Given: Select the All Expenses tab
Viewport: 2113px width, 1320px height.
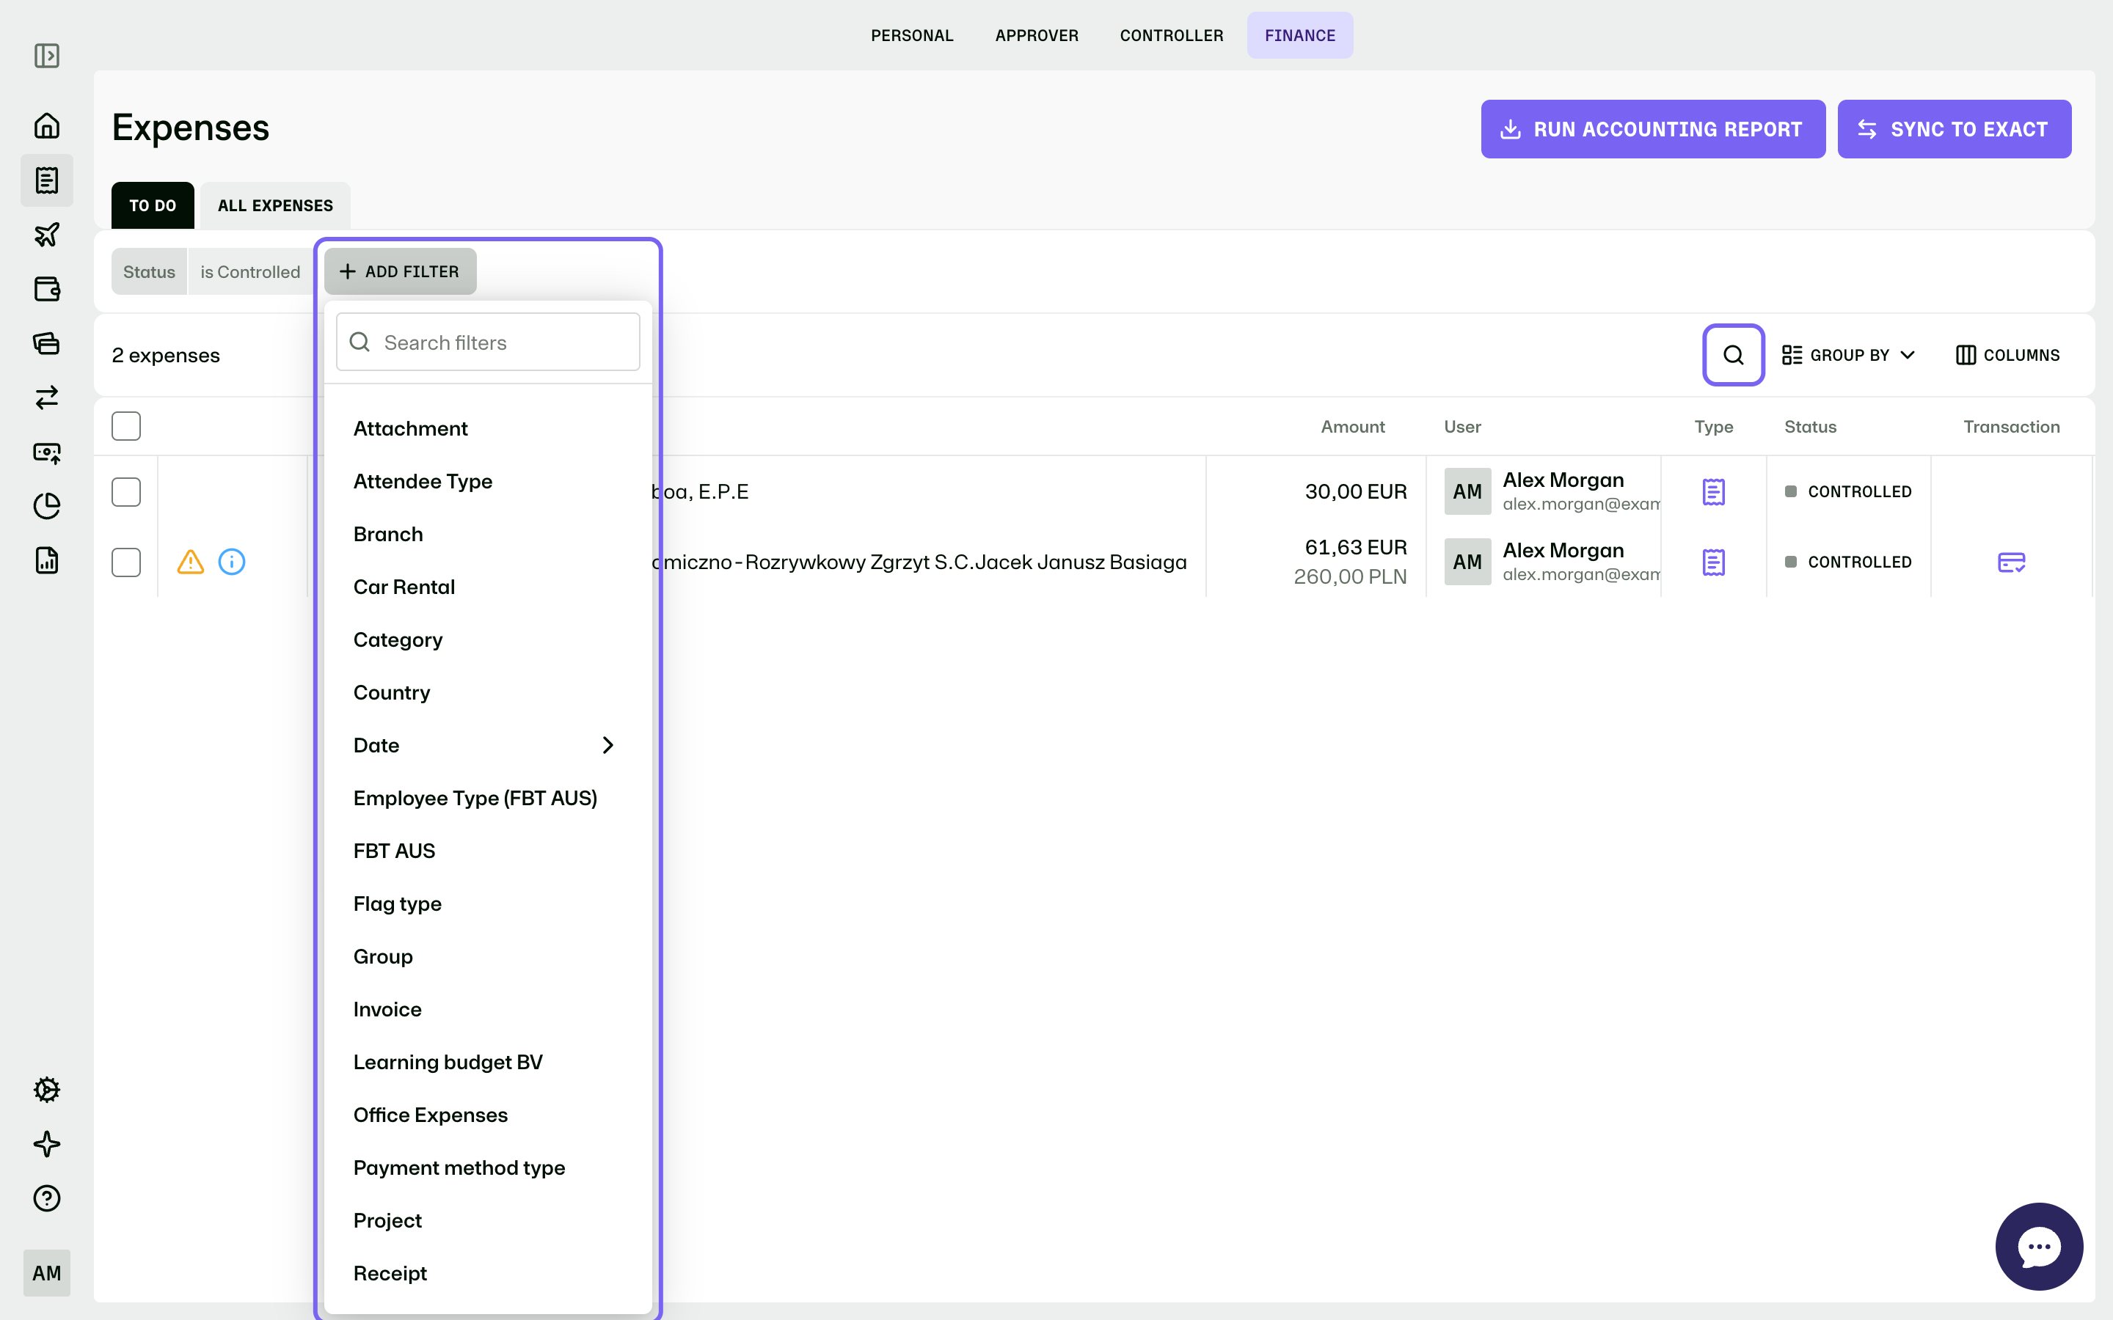Looking at the screenshot, I should coord(275,205).
